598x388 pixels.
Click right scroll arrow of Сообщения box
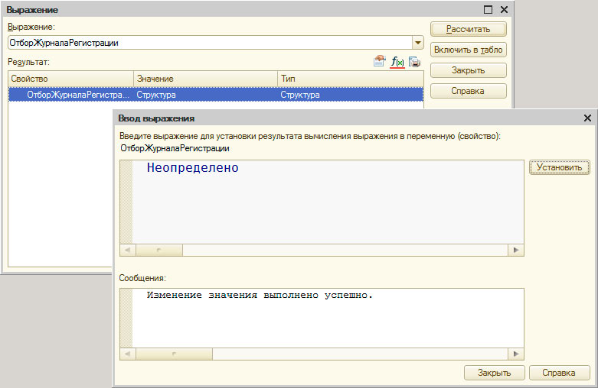[x=516, y=354]
